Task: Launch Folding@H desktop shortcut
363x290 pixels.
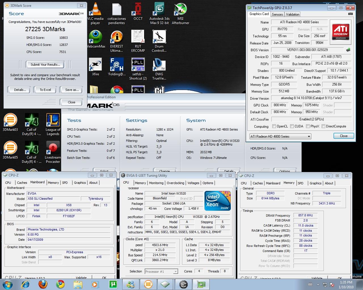Action: point(117,67)
